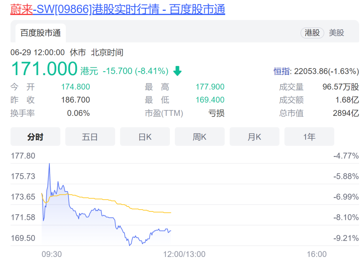This screenshot has height=260, width=363.
Task: Select the 五日 chart tab
Action: pyautogui.click(x=90, y=137)
